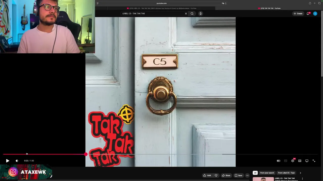Open the suggested video thumbnail in sidebar
Image resolution: width=323 pixels, height=181 pixels.
pyautogui.click(x=263, y=179)
